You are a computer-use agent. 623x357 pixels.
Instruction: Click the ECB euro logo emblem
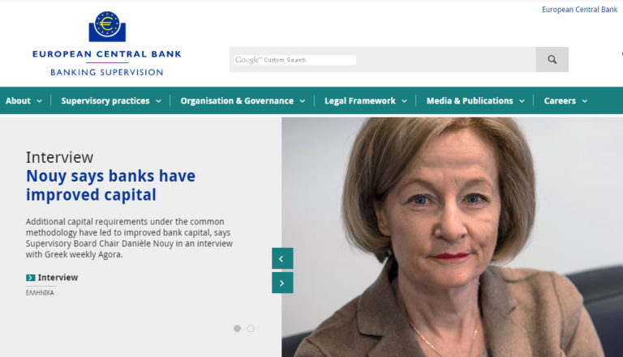pos(107,26)
